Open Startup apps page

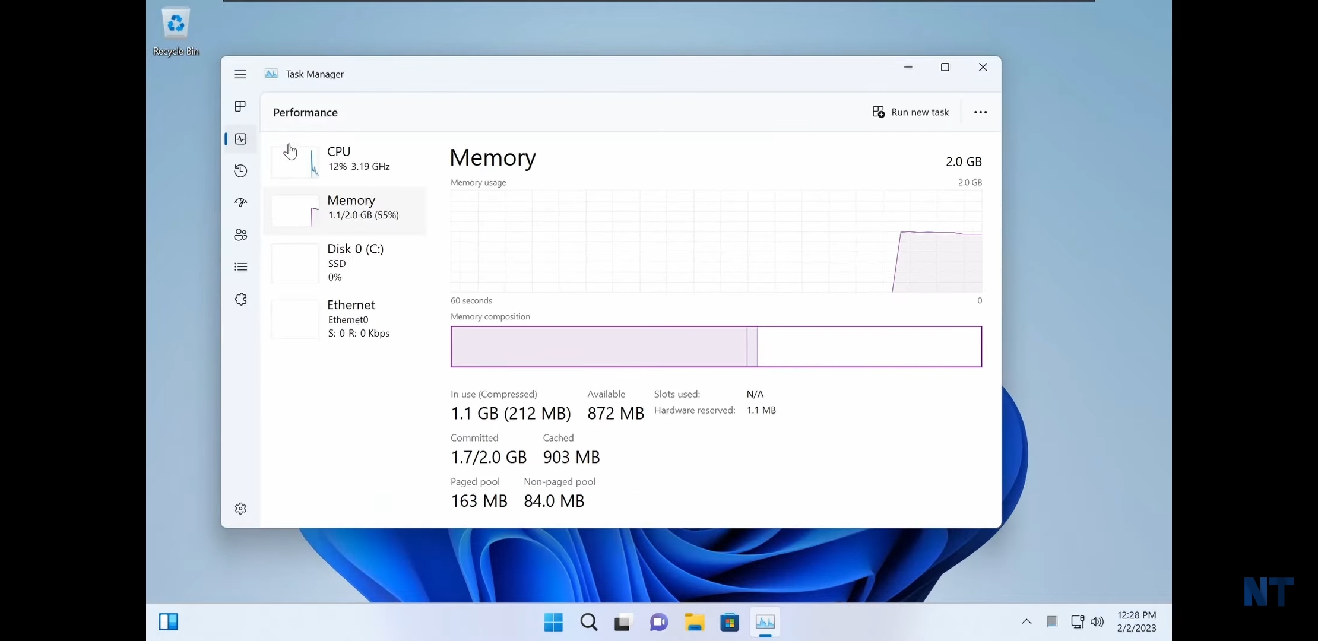[x=240, y=202]
